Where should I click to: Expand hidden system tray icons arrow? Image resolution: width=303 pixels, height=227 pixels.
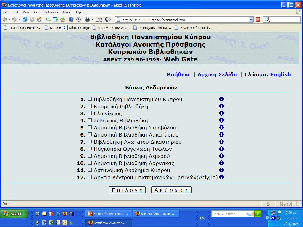tap(267, 218)
